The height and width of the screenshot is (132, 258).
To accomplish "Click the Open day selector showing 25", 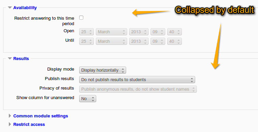I will (x=86, y=32).
